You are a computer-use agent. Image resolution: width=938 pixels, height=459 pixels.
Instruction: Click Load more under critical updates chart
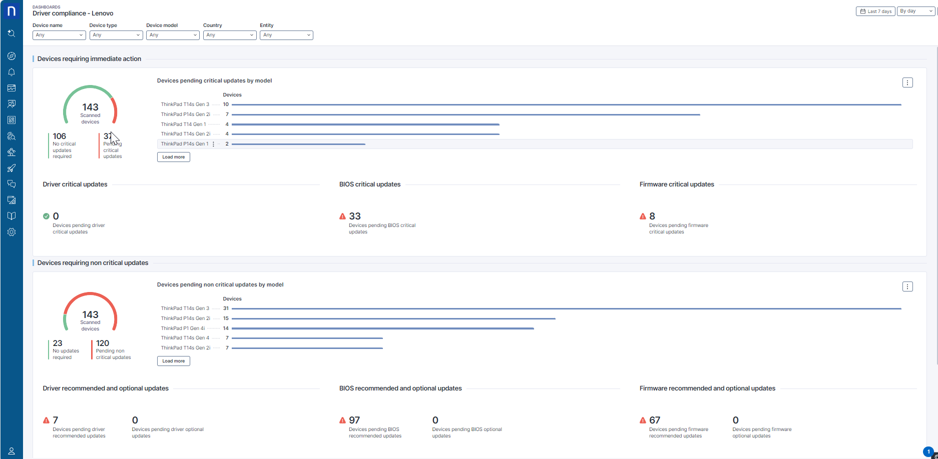174,157
